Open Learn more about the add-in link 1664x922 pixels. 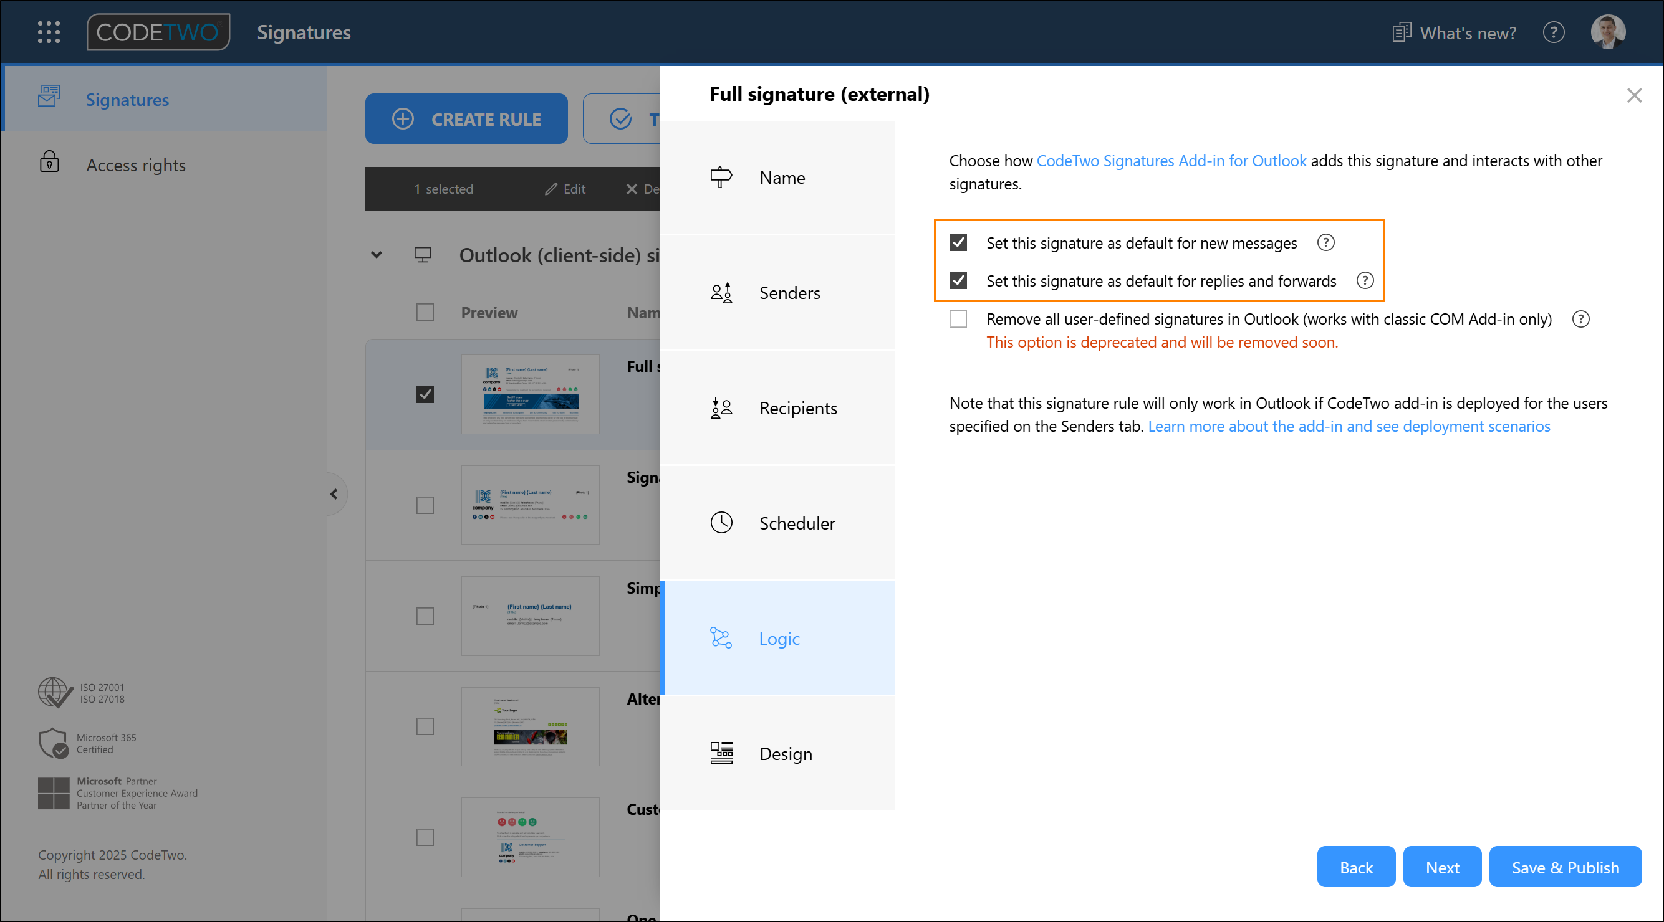(x=1349, y=426)
